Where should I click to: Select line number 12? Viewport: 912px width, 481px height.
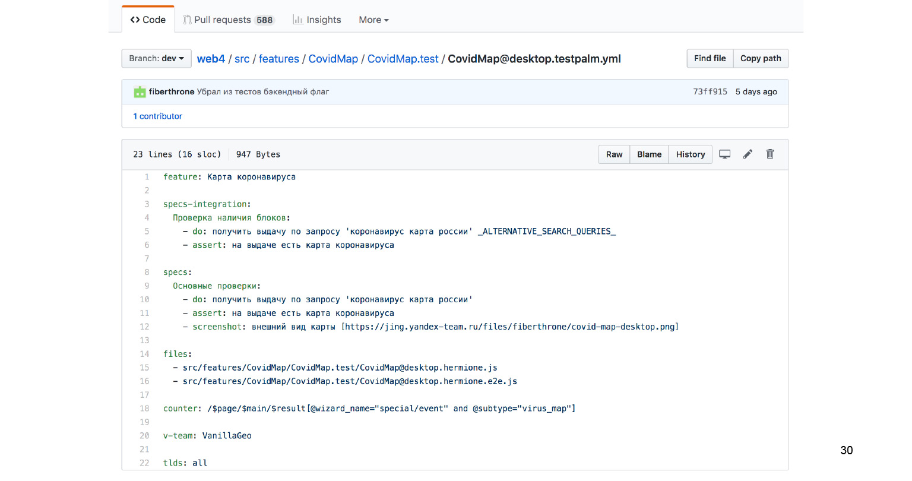click(144, 327)
